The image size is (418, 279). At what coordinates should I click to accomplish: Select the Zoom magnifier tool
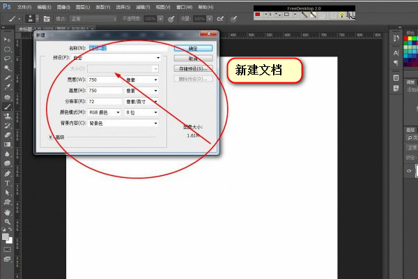click(x=7, y=222)
